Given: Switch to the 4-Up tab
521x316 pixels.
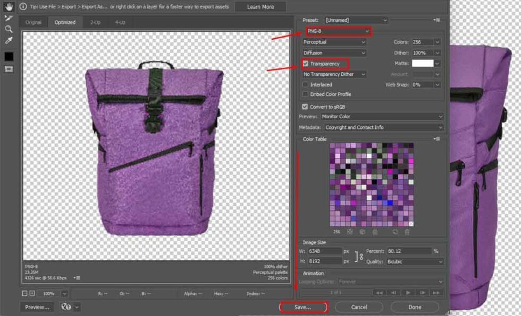Looking at the screenshot, I should (120, 22).
